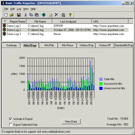Image resolution: width=135 pixels, height=135 pixels.
Task: Go to the Visitors/IP tab
Action: click(x=105, y=45)
